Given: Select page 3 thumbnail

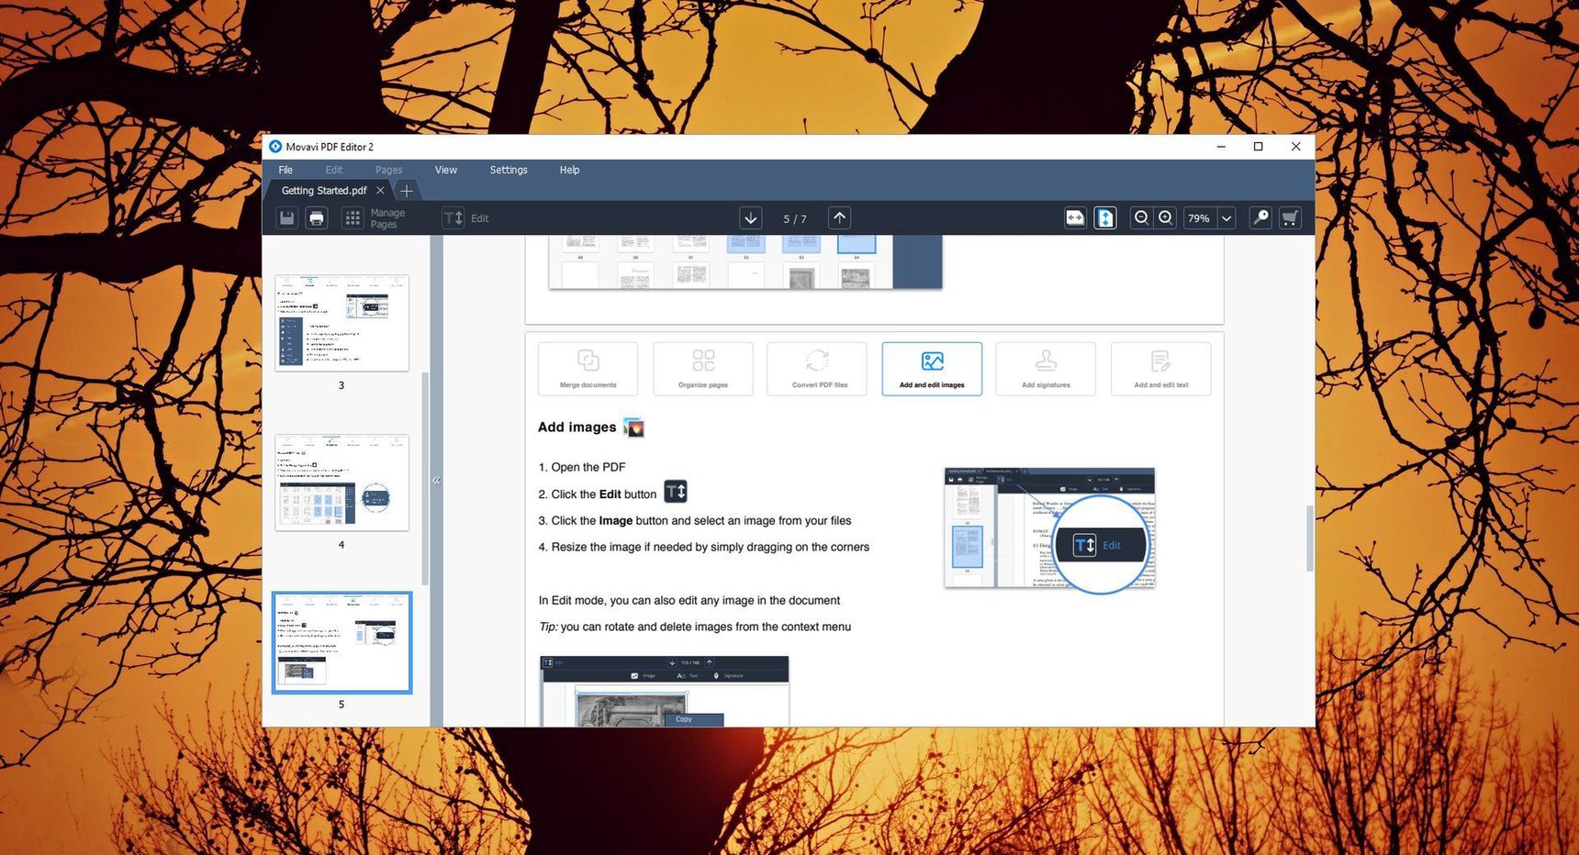Looking at the screenshot, I should coord(342,323).
